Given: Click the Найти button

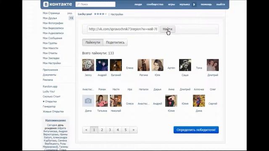Looking at the screenshot, I should 167,29.
